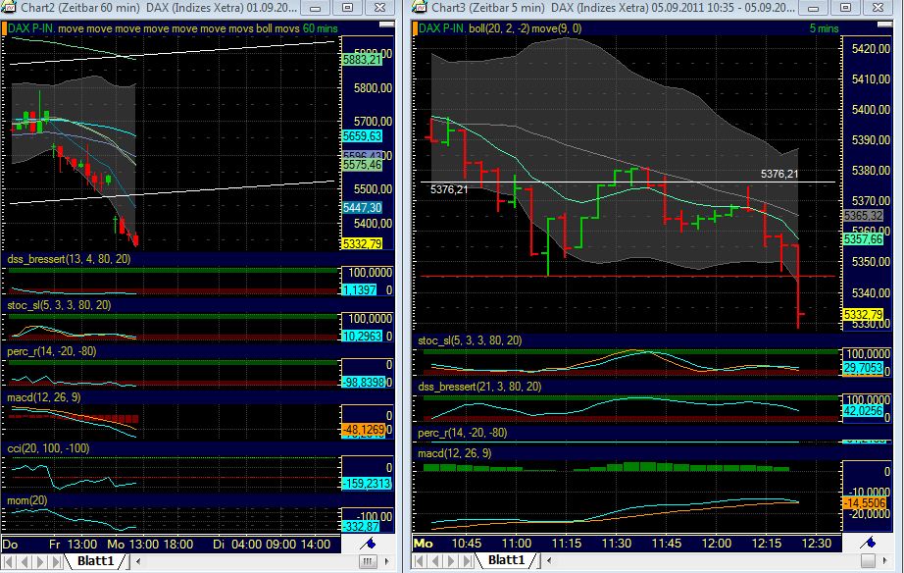The width and height of the screenshot is (904, 573).
Task: Click the 42,0256 dss_bressert value in Chart3
Action: (863, 411)
